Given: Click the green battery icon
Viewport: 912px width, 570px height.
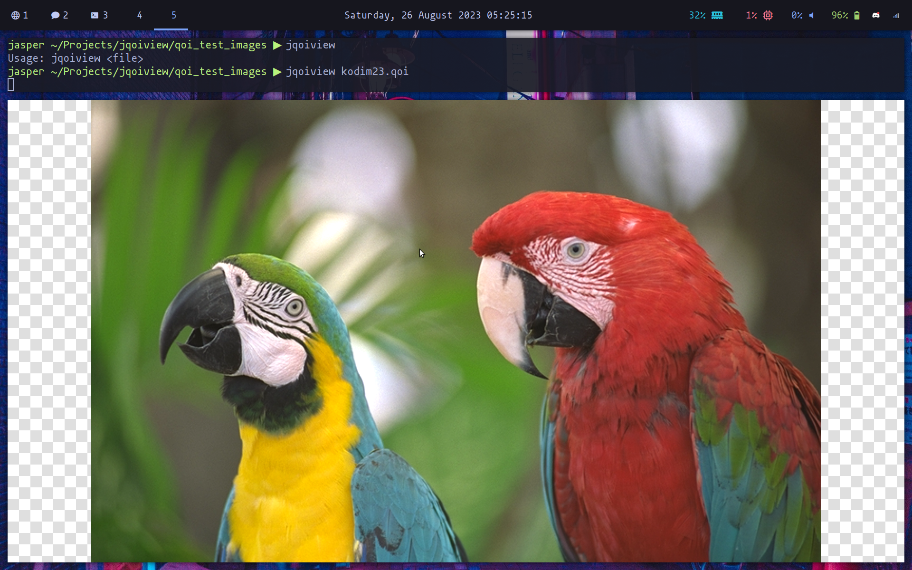Looking at the screenshot, I should (x=857, y=15).
